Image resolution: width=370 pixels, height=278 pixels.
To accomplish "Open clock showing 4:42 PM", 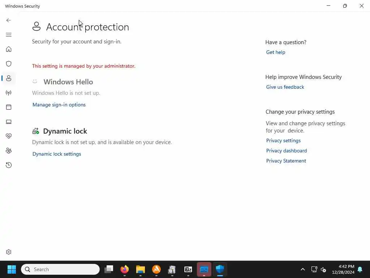I will pyautogui.click(x=343, y=269).
